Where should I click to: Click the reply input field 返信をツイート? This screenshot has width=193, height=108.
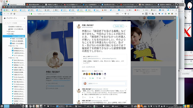tap(106, 83)
